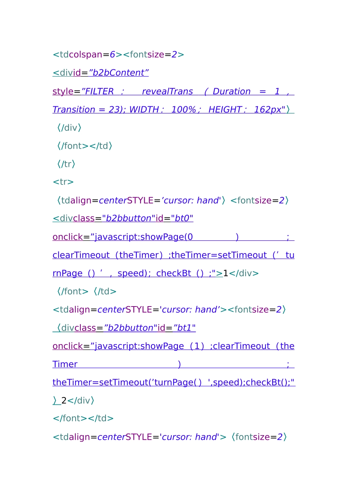Click 'onclick="javascript:showPage (1)' link line
The width and height of the screenshot is (347, 491).
[x=173, y=346]
